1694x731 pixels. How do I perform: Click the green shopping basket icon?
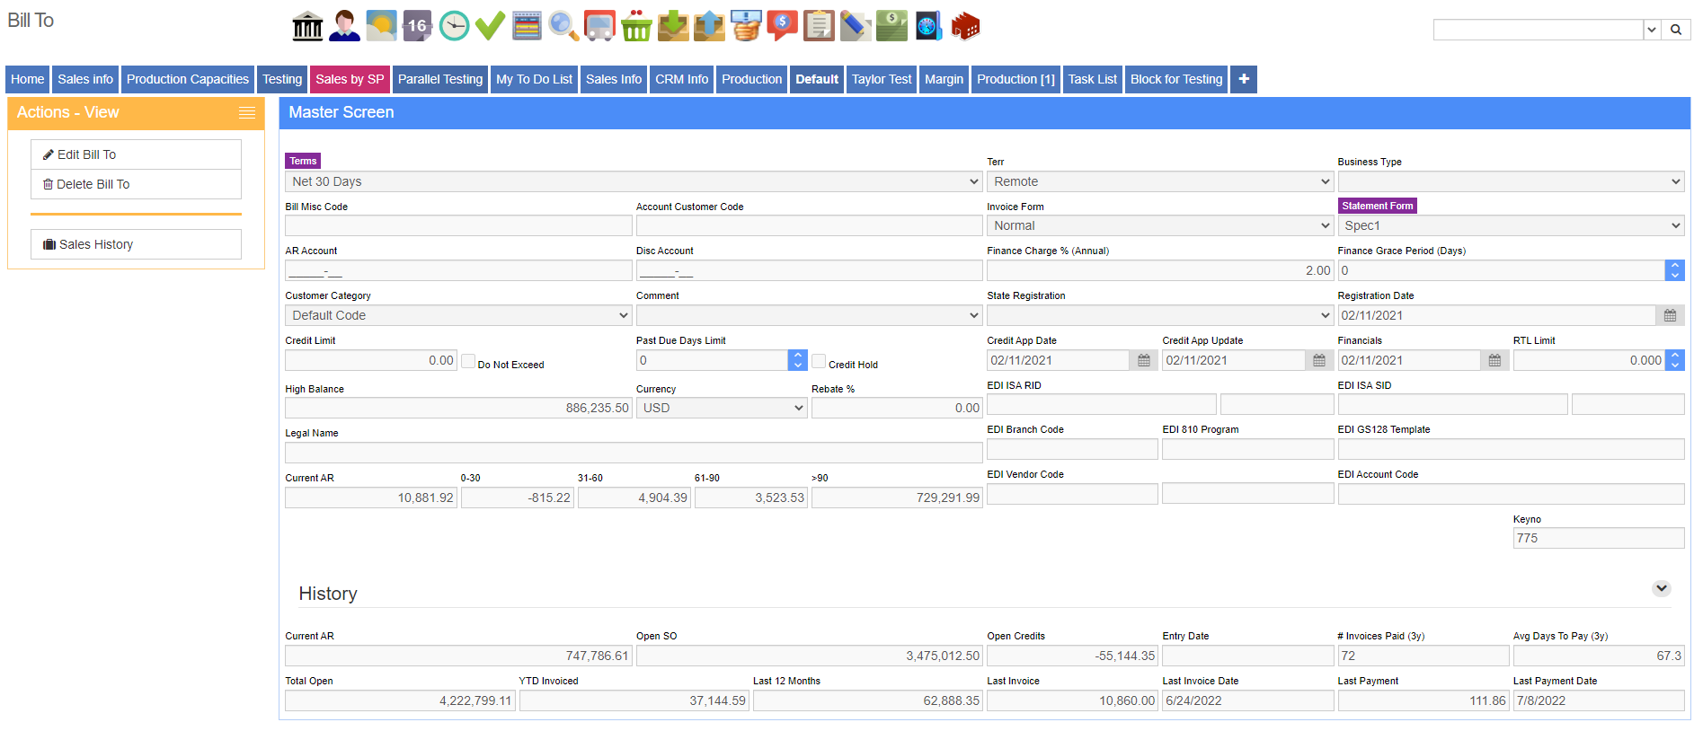click(636, 26)
